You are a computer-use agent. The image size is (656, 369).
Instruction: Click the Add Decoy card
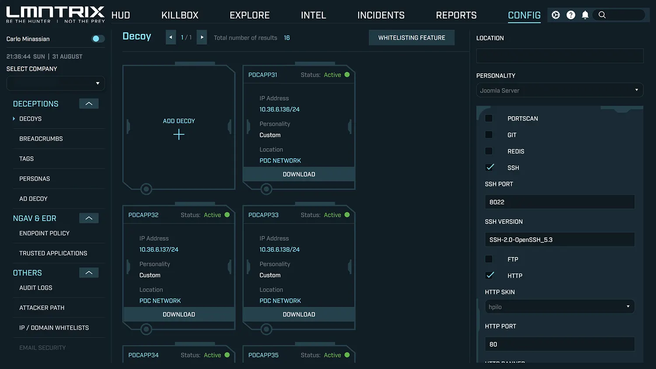179,127
